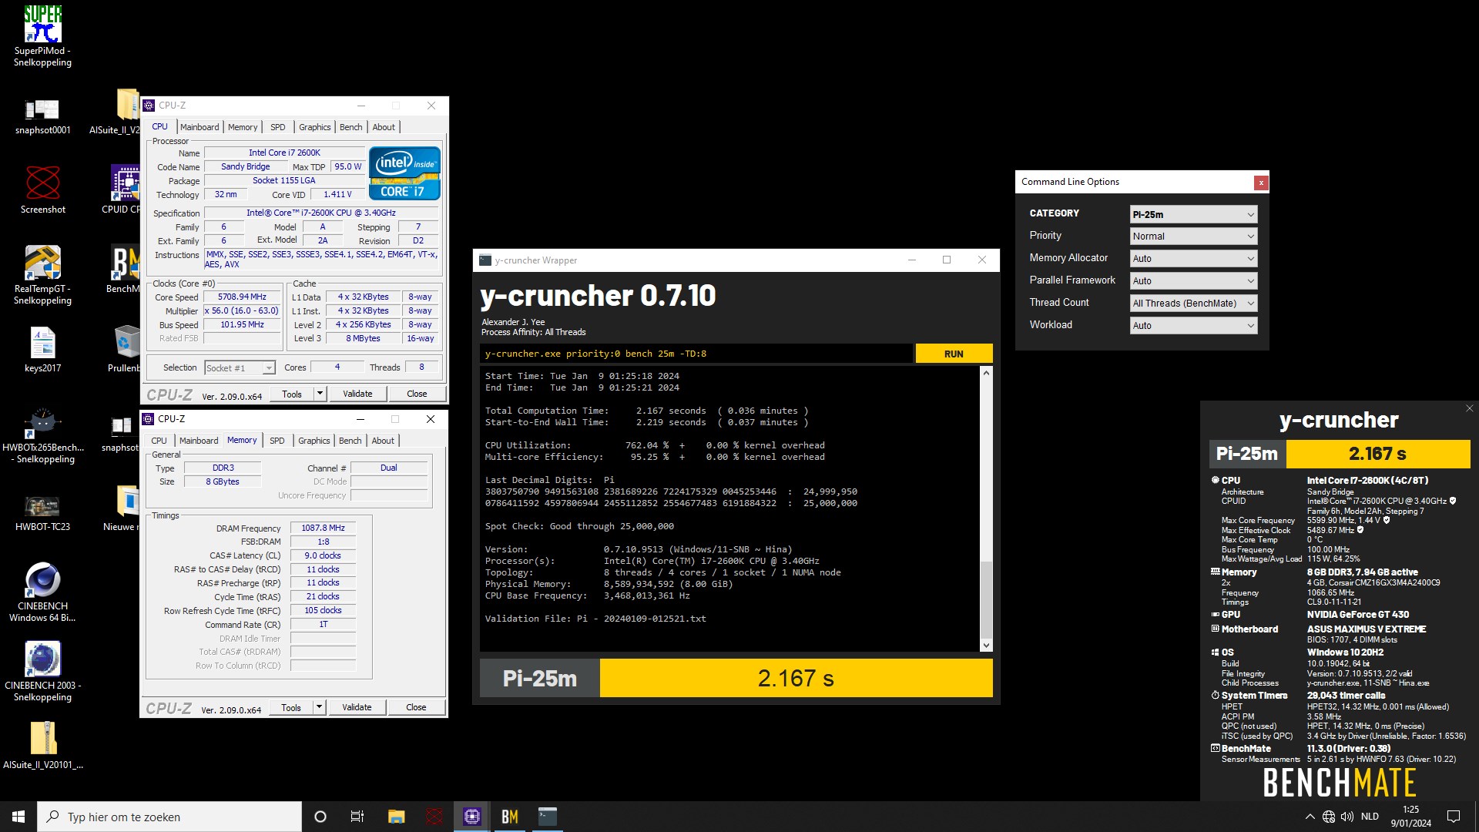Open Socket #1 selection dropdown in CPU-Z
1479x832 pixels.
pyautogui.click(x=240, y=368)
